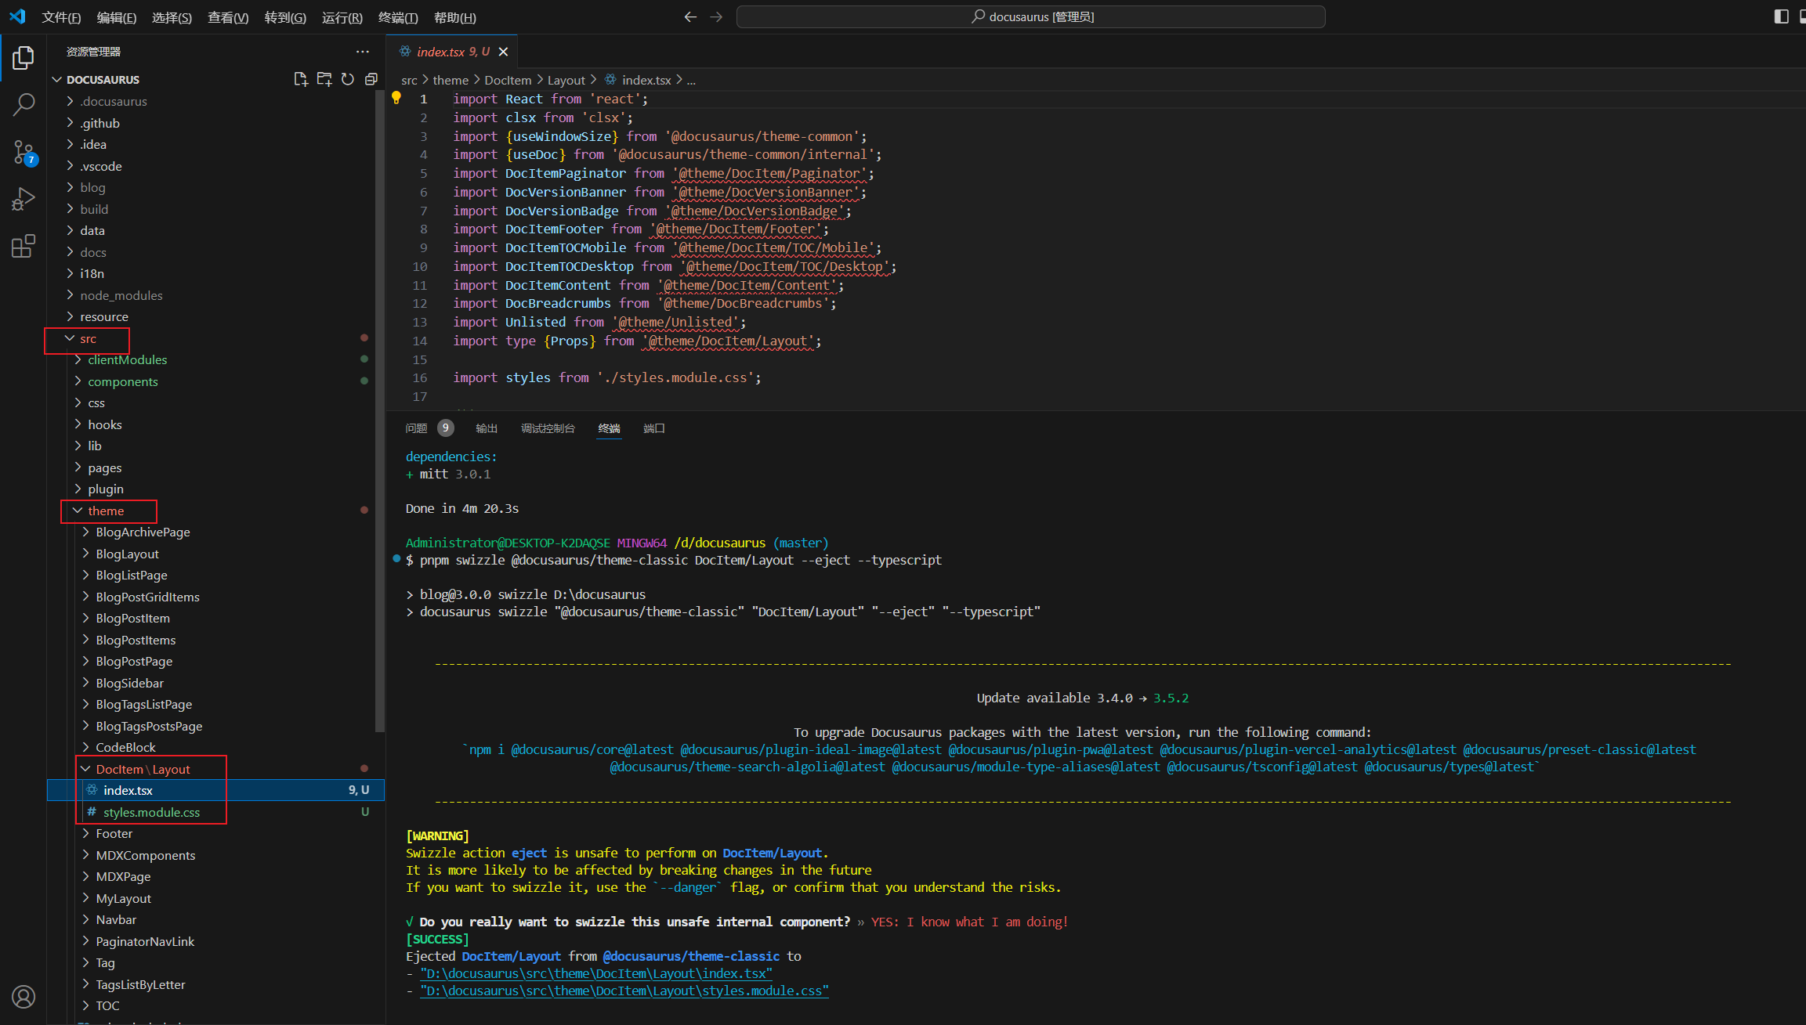Collapse the theme folder
This screenshot has height=1025, width=1806.
click(x=106, y=511)
